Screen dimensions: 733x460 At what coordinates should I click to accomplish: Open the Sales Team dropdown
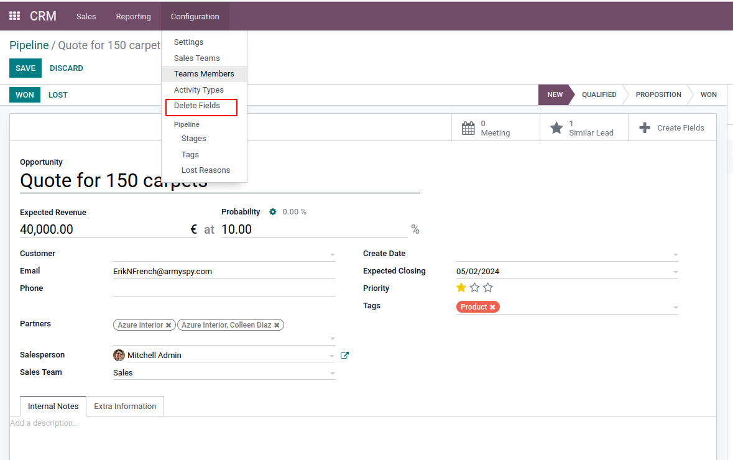[x=332, y=374]
